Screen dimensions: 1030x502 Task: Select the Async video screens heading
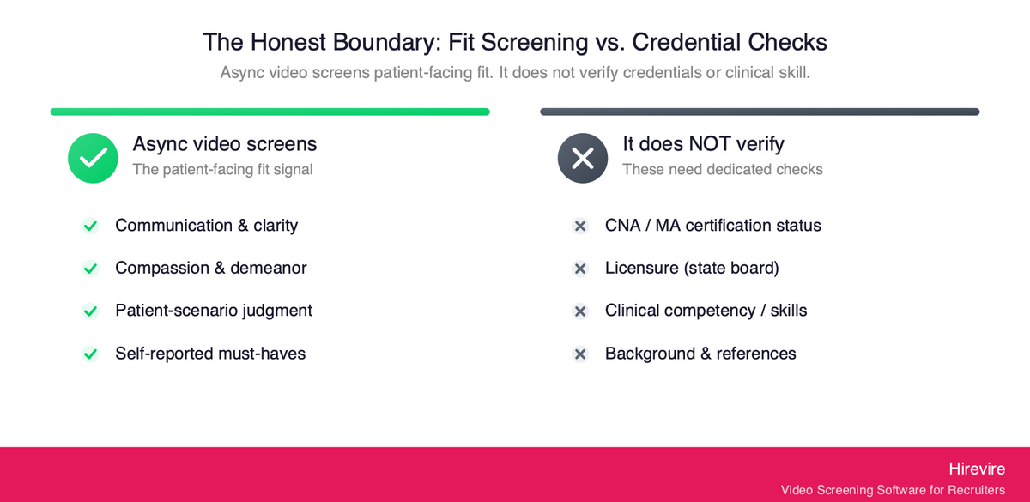(225, 144)
